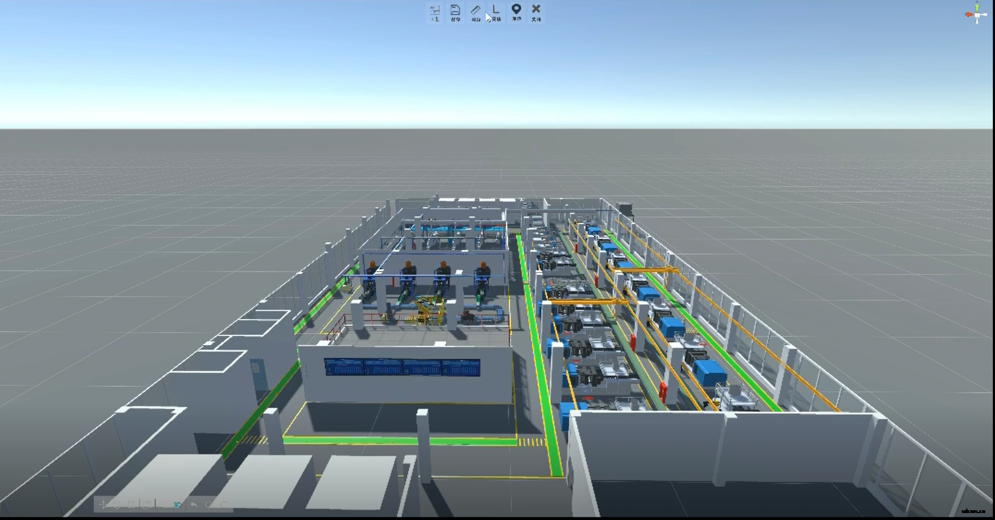995x520 pixels.
Task: Click the red X axis of orientation gizmo
Action: [x=969, y=15]
